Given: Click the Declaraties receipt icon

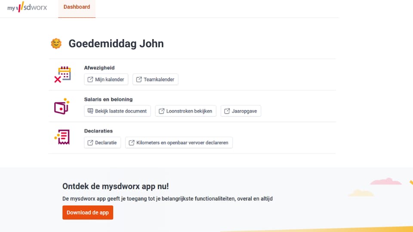Looking at the screenshot, I should click(62, 137).
